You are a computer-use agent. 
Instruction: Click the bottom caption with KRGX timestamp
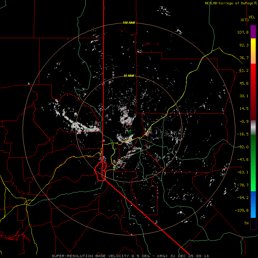point(130,256)
